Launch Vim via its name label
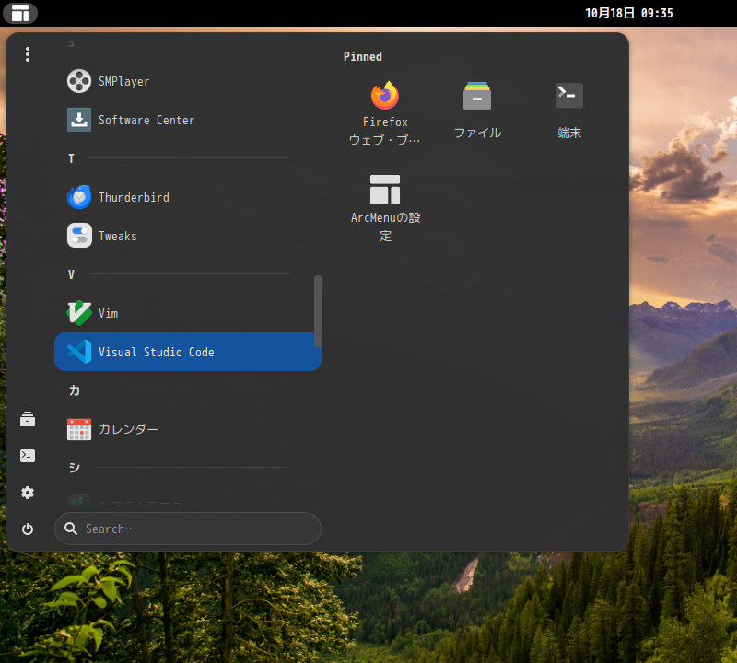This screenshot has width=737, height=663. pyautogui.click(x=109, y=313)
